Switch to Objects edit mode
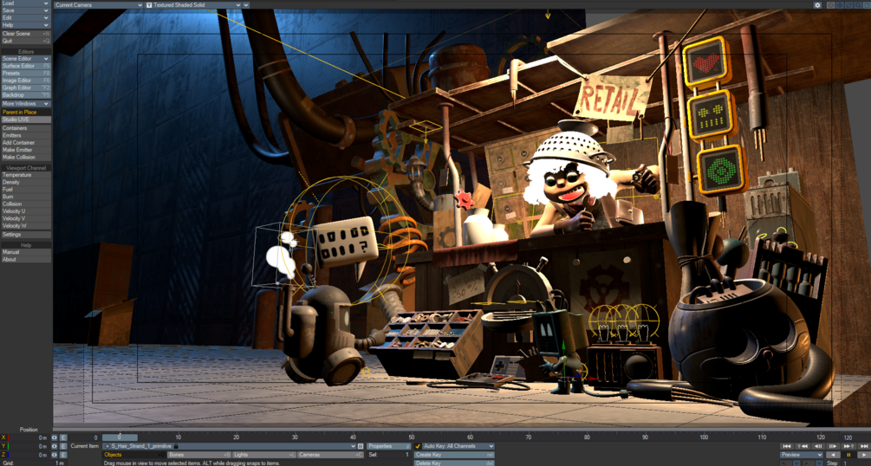This screenshot has width=871, height=466. (x=133, y=455)
